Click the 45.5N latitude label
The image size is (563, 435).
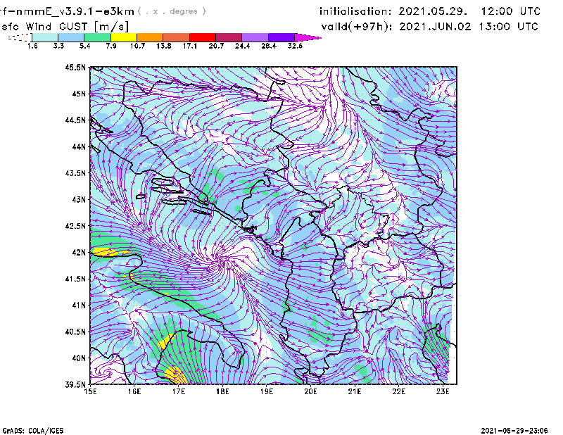(x=75, y=67)
